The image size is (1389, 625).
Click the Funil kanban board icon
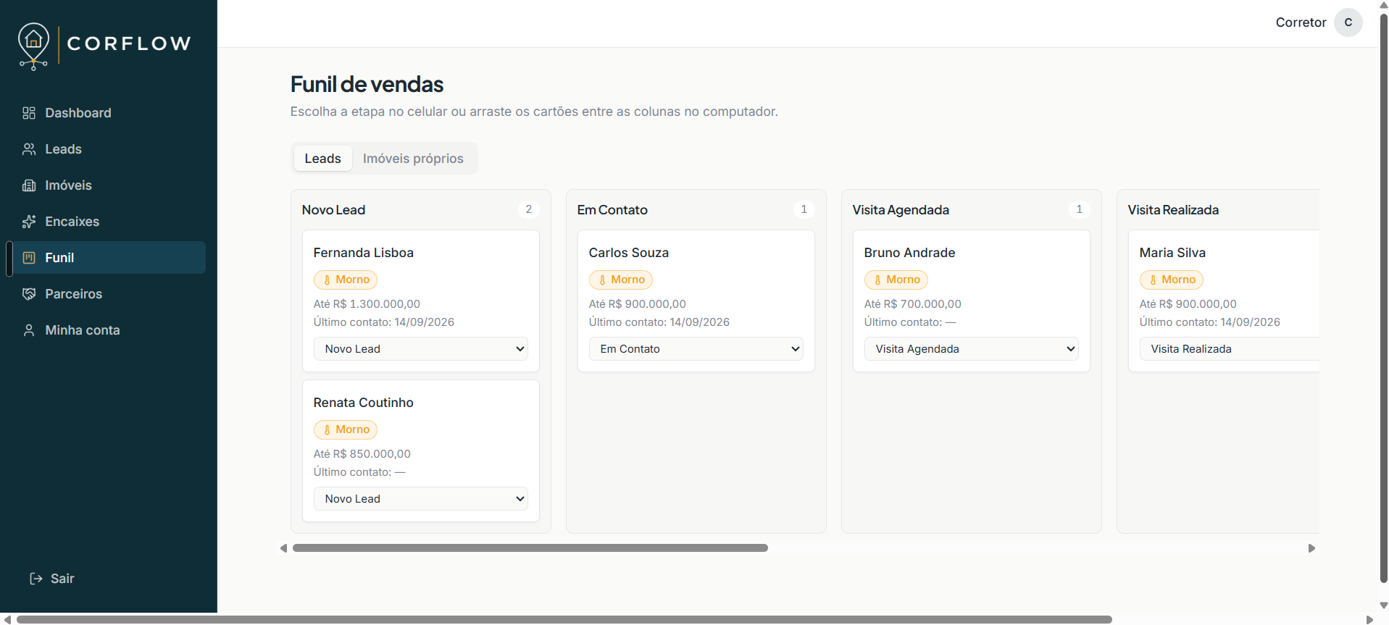[x=29, y=258]
